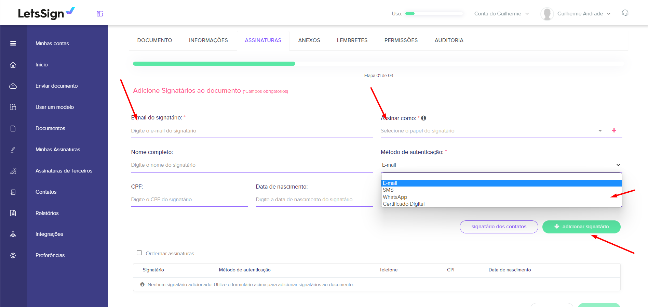Click the Preferências gear icon
This screenshot has width=648, height=307.
(13, 256)
